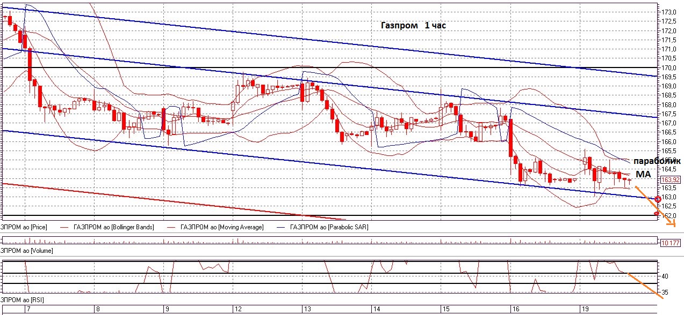This screenshot has height=315, width=684.
Task: Select date 12 on the time axis
Action: point(237,310)
